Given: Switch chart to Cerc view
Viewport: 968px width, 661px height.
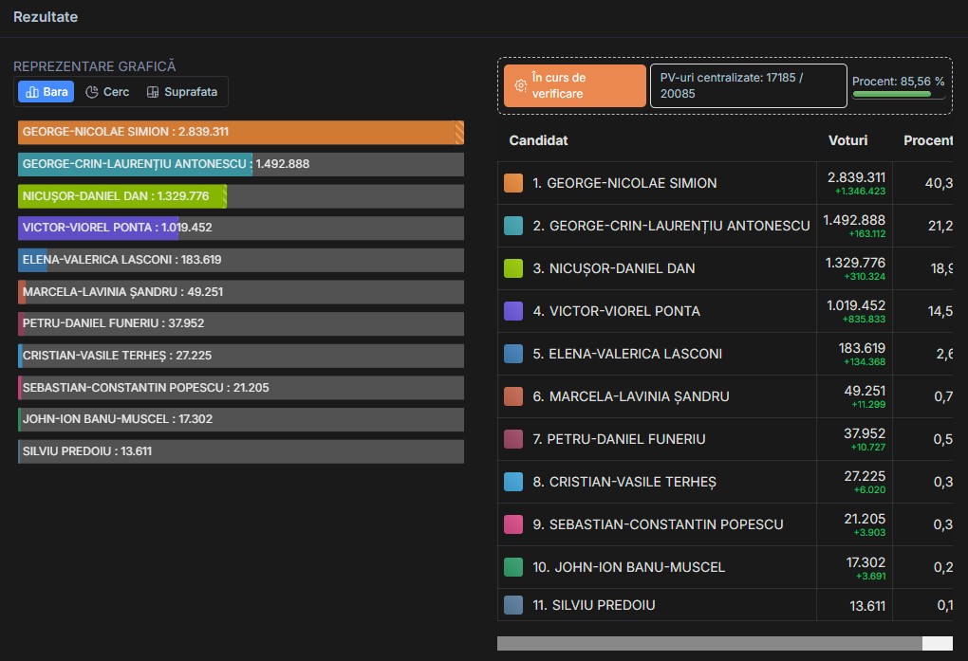Looking at the screenshot, I should tap(107, 91).
